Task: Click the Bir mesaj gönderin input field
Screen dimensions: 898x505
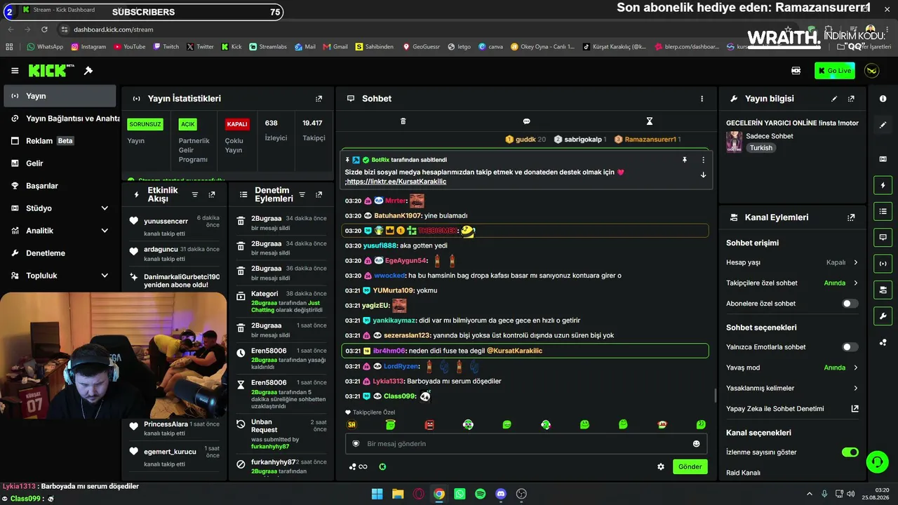Action: point(525,444)
